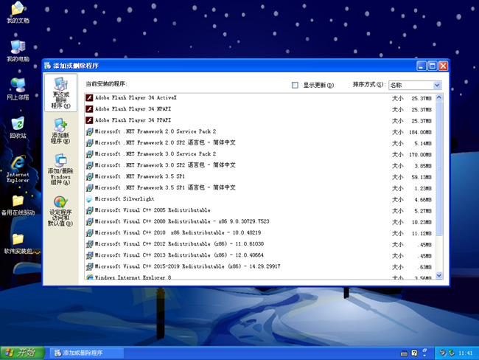The width and height of the screenshot is (479, 360).
Task: Open 我的电脑 desktop icon
Action: [18, 51]
